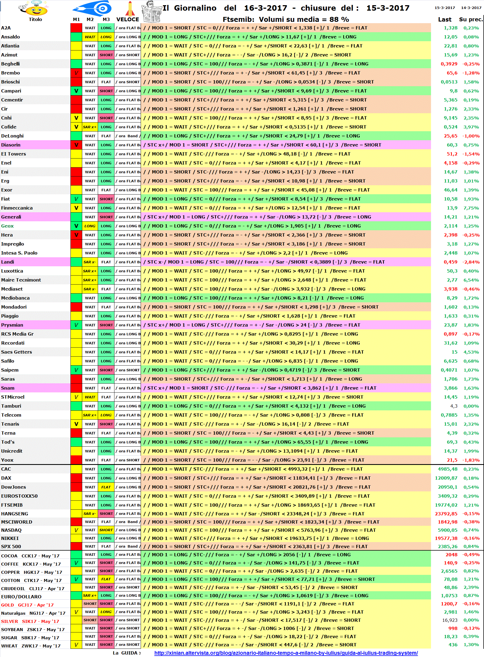This screenshot has height=657, width=484.
Task: Click the yellow V cell for NASDAQ
Action: click(76, 530)
